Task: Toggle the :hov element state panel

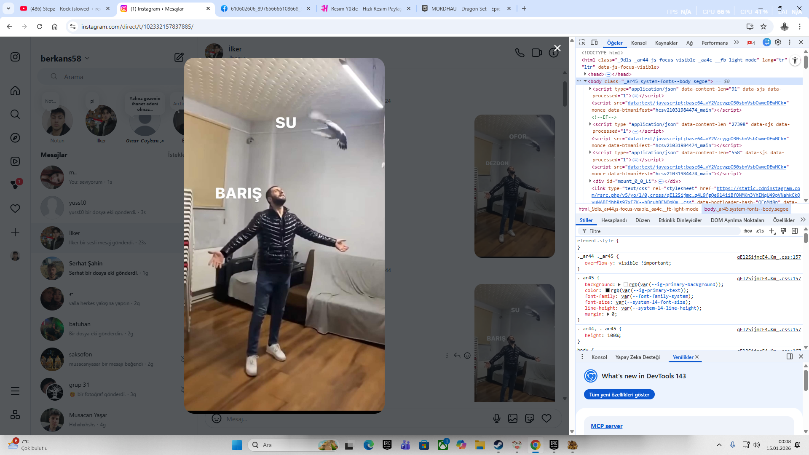Action: [747, 231]
